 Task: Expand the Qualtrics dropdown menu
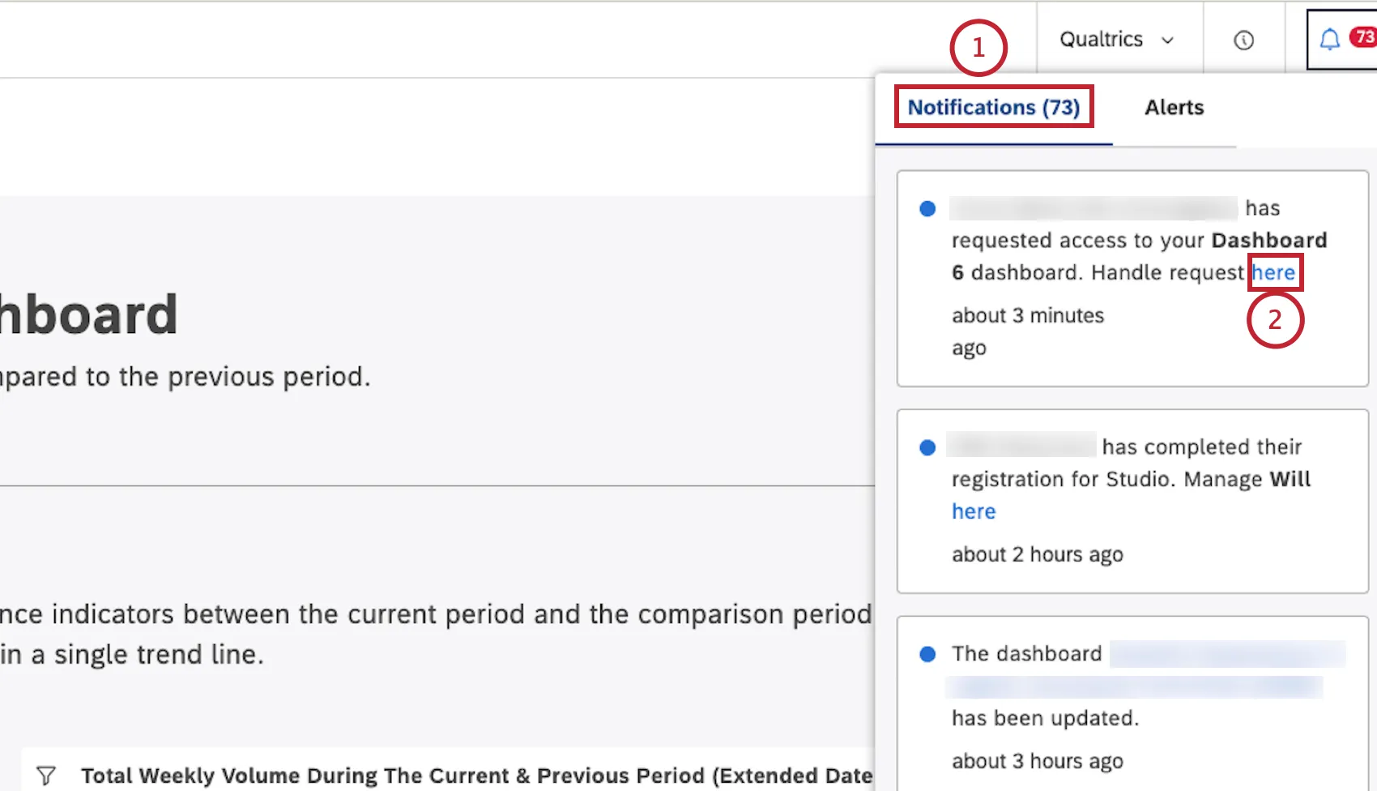click(1169, 39)
